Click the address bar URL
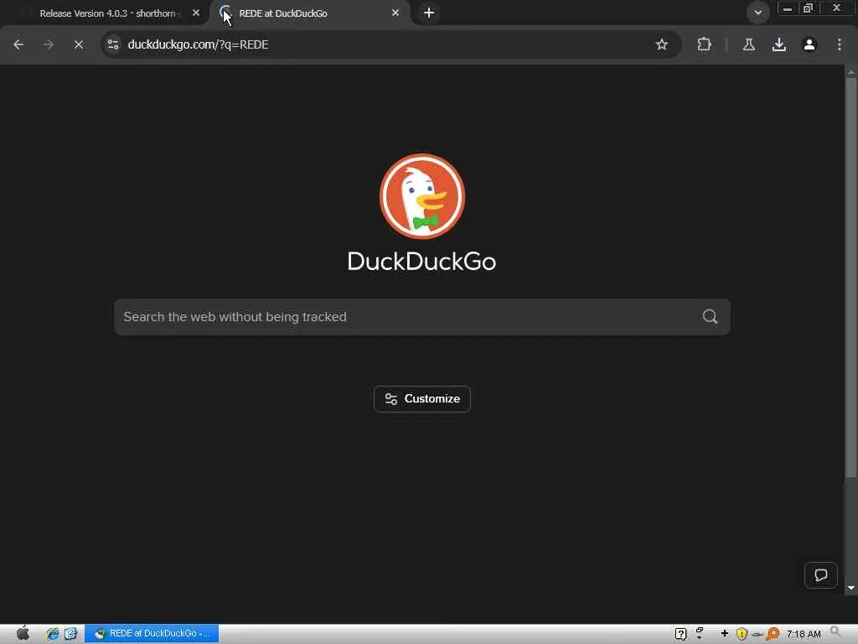 (x=198, y=44)
